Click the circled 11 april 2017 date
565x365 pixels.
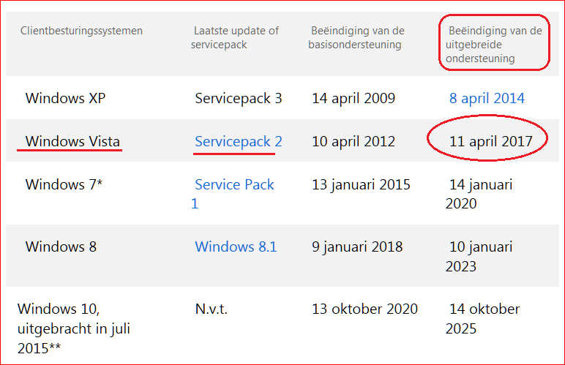point(490,141)
